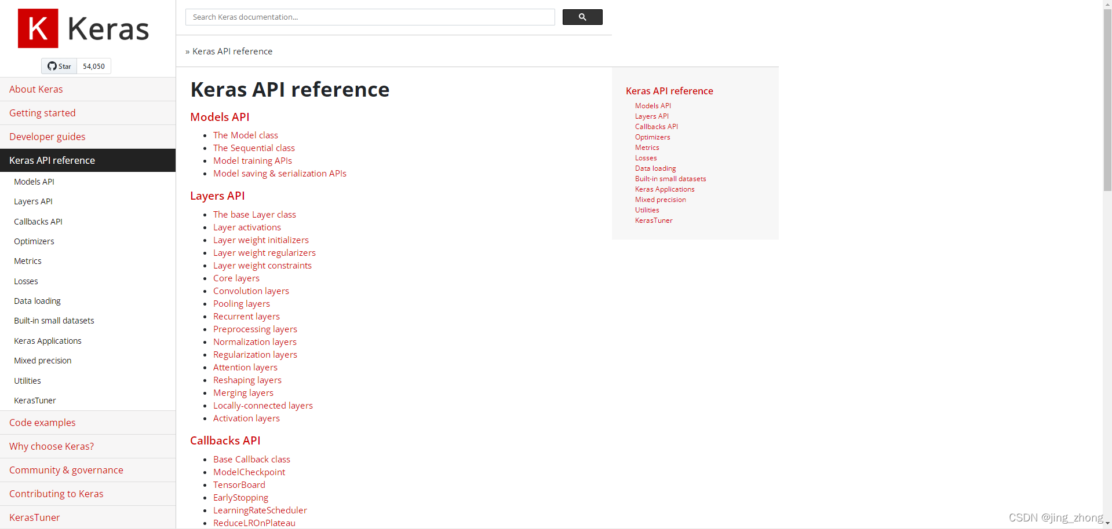Open Why choose Keras? in sidebar
Image resolution: width=1112 pixels, height=529 pixels.
(87, 446)
